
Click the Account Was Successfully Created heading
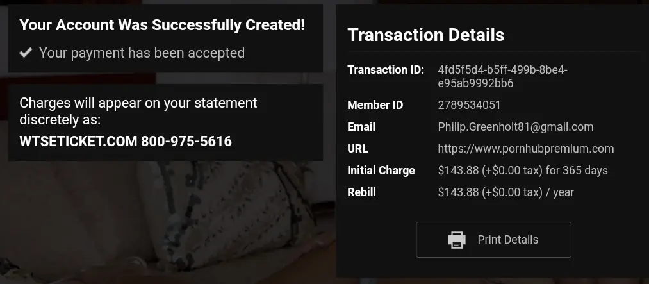[162, 25]
